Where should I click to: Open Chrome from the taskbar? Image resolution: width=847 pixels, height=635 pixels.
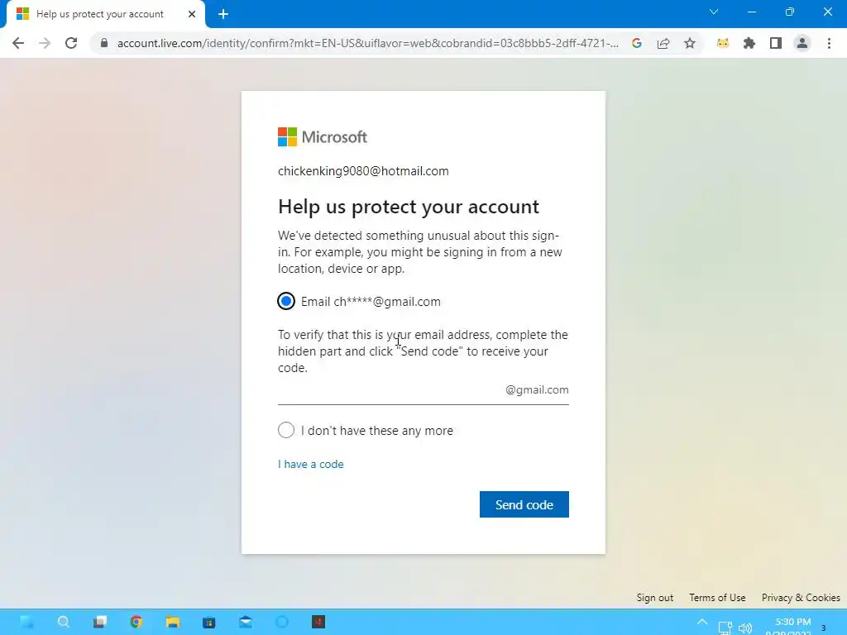tap(136, 622)
